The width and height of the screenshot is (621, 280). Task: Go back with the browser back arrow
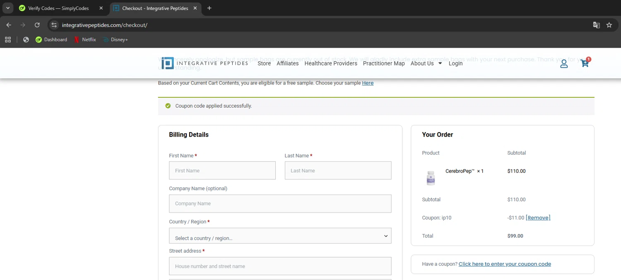tap(9, 25)
